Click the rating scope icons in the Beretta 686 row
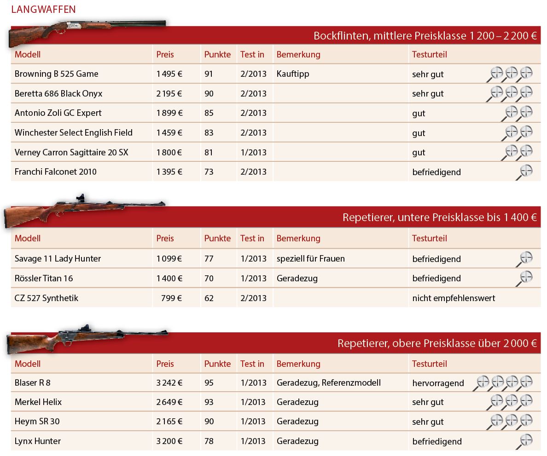This screenshot has width=547, height=456. point(509,94)
